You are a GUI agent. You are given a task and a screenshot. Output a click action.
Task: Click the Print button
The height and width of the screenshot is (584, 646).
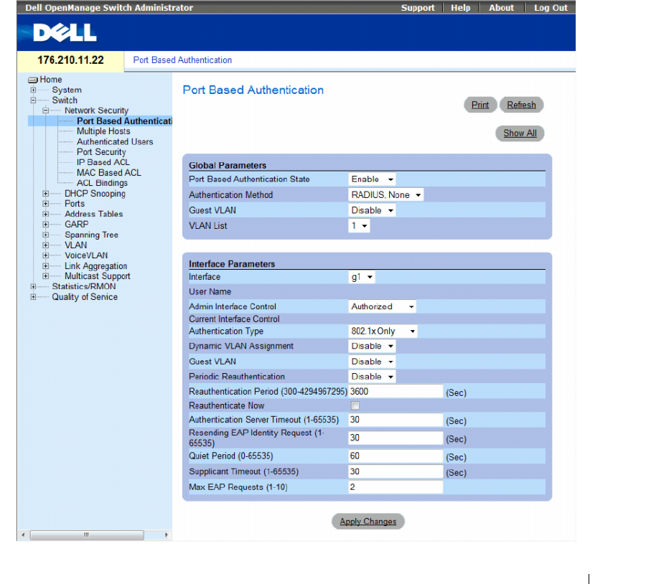(480, 105)
